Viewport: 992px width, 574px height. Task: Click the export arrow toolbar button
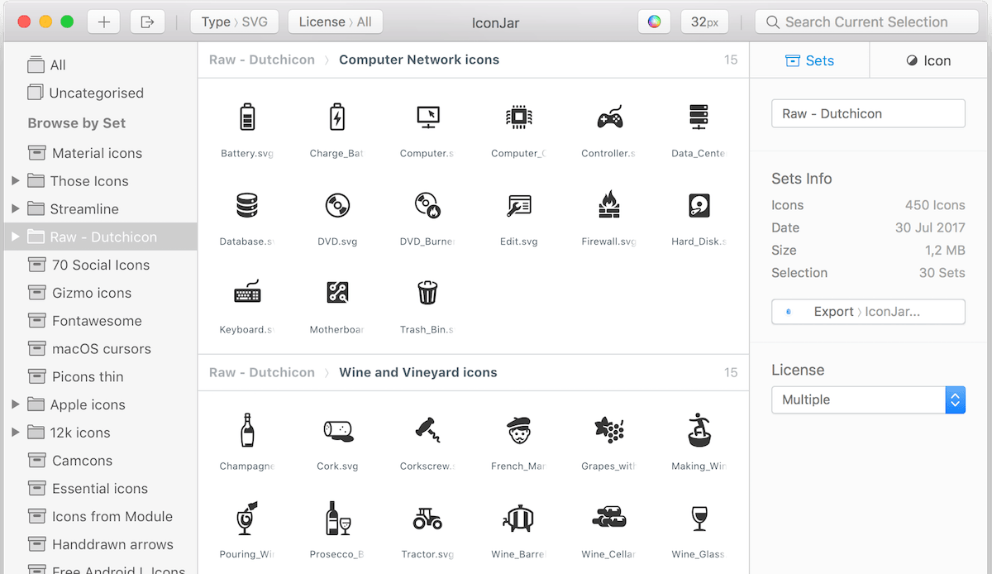tap(147, 22)
